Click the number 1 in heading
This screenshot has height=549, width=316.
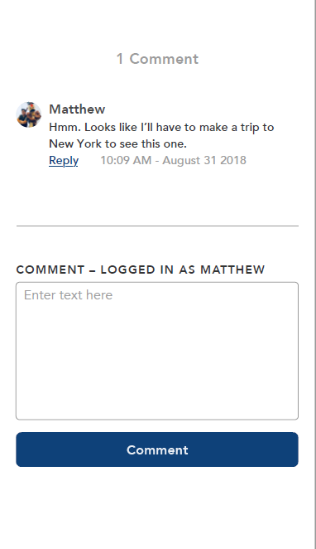[120, 59]
